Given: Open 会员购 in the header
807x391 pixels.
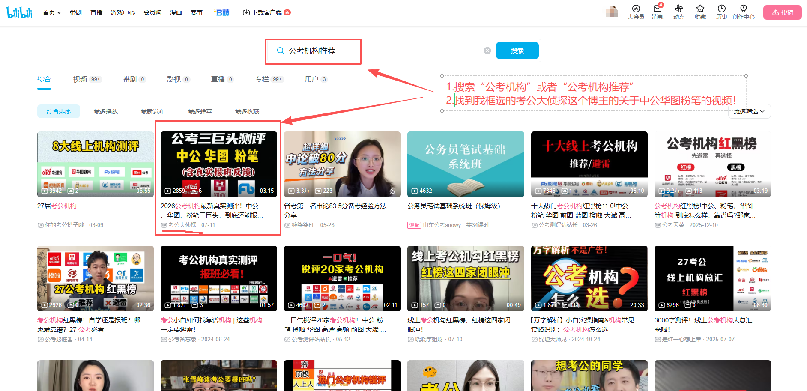Looking at the screenshot, I should tap(152, 12).
